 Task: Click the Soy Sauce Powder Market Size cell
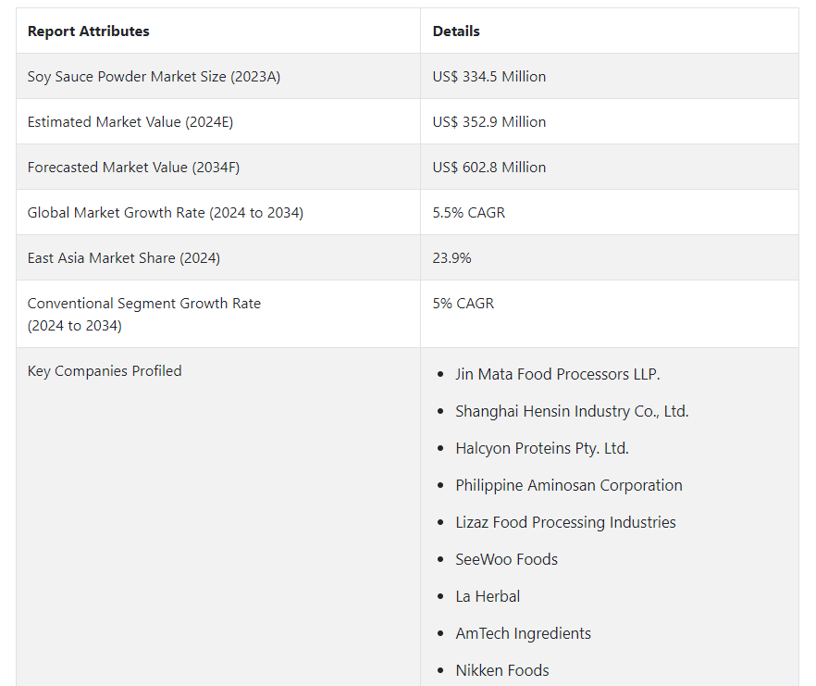[x=154, y=77]
